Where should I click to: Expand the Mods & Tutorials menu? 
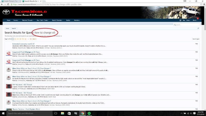click(x=57, y=20)
